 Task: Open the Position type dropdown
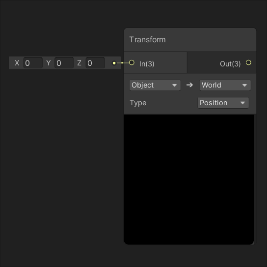pyautogui.click(x=223, y=103)
